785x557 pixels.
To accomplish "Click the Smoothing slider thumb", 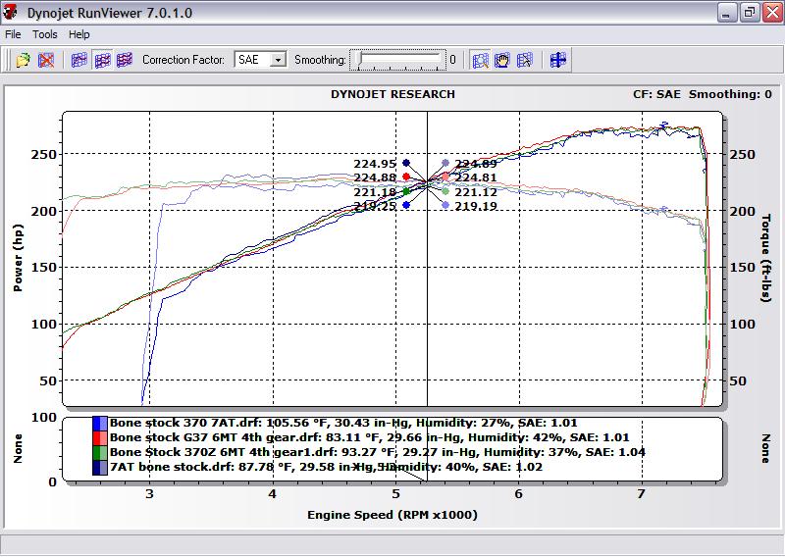I will (x=359, y=60).
